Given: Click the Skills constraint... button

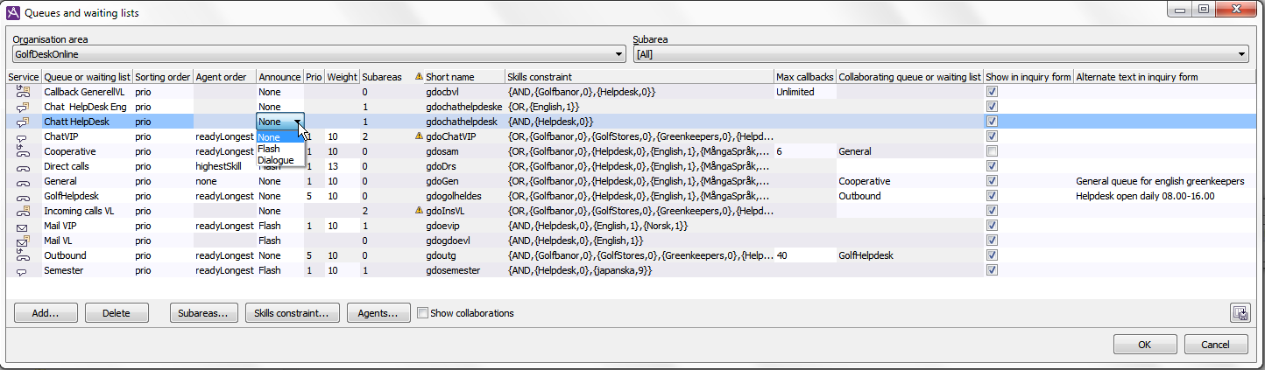Looking at the screenshot, I should tap(292, 313).
